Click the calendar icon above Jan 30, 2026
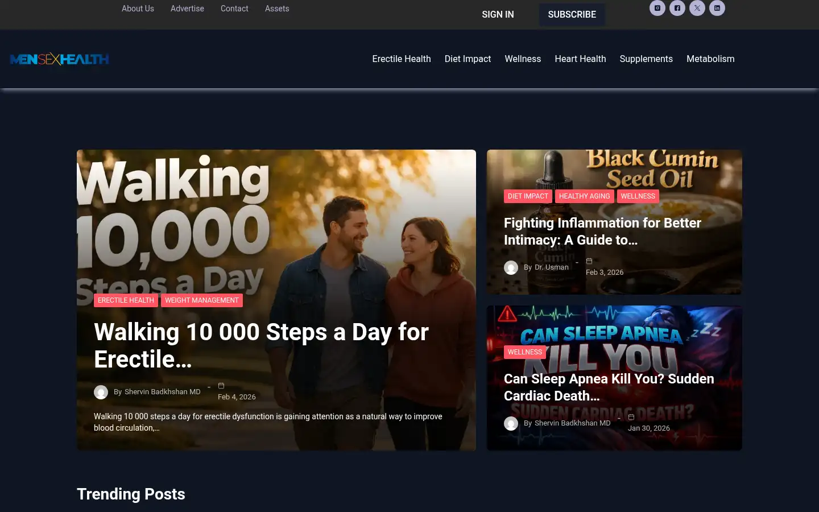 pyautogui.click(x=631, y=417)
